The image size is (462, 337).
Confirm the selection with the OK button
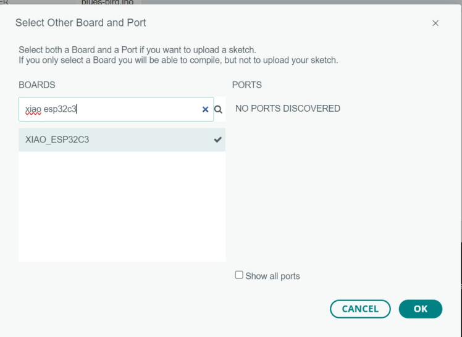(420, 309)
